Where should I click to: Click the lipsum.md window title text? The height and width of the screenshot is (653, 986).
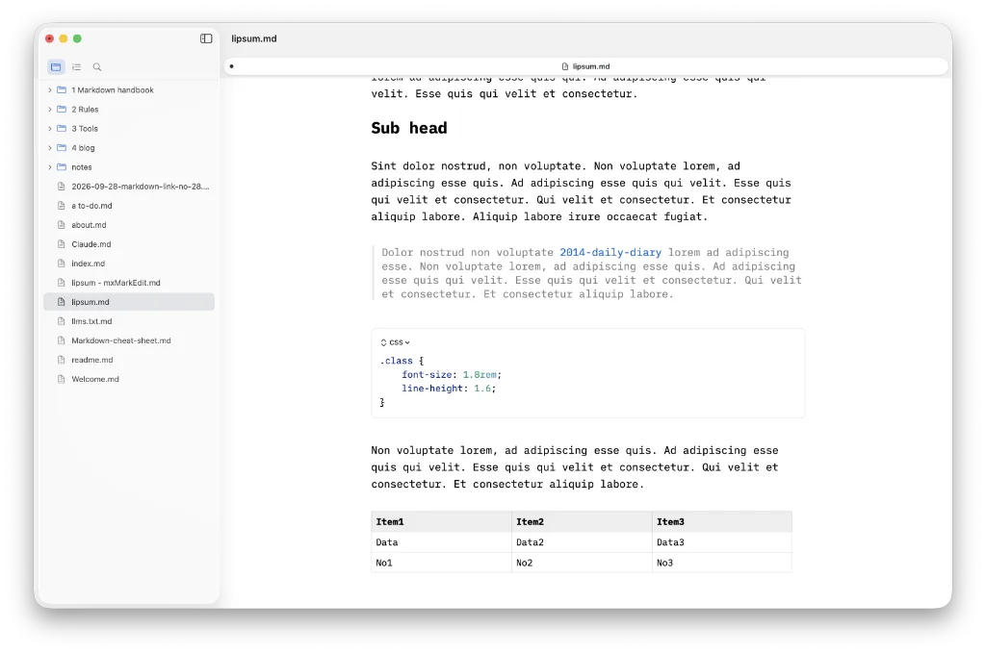[254, 38]
